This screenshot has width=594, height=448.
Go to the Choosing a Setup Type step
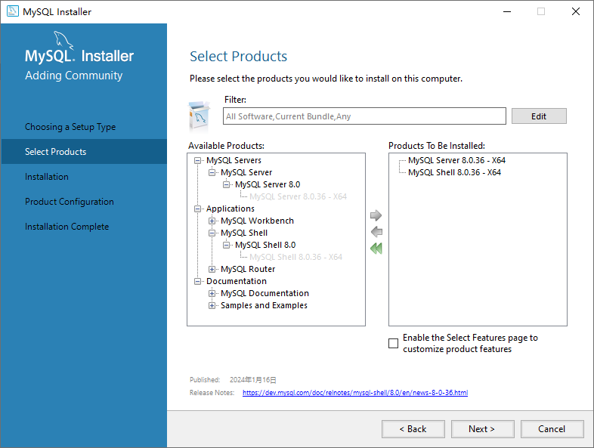pyautogui.click(x=70, y=127)
